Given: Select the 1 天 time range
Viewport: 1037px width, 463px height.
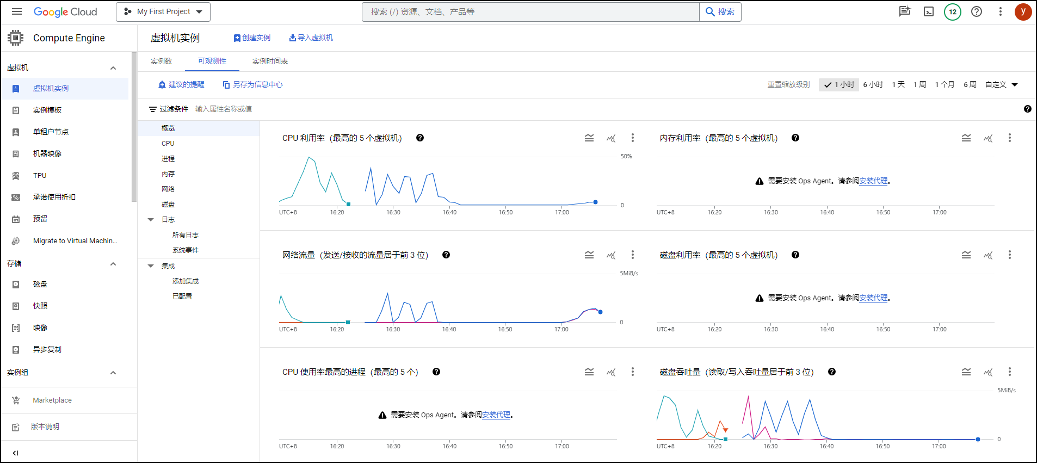Looking at the screenshot, I should [898, 84].
